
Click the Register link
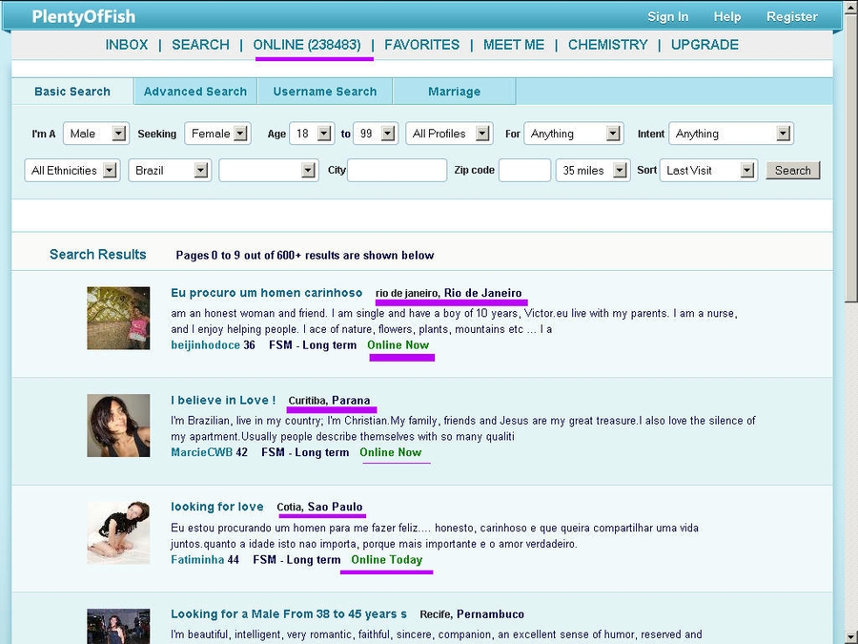point(791,16)
